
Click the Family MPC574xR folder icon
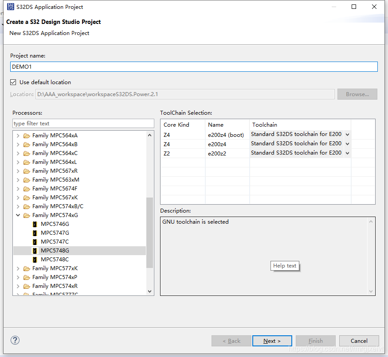tap(27, 286)
